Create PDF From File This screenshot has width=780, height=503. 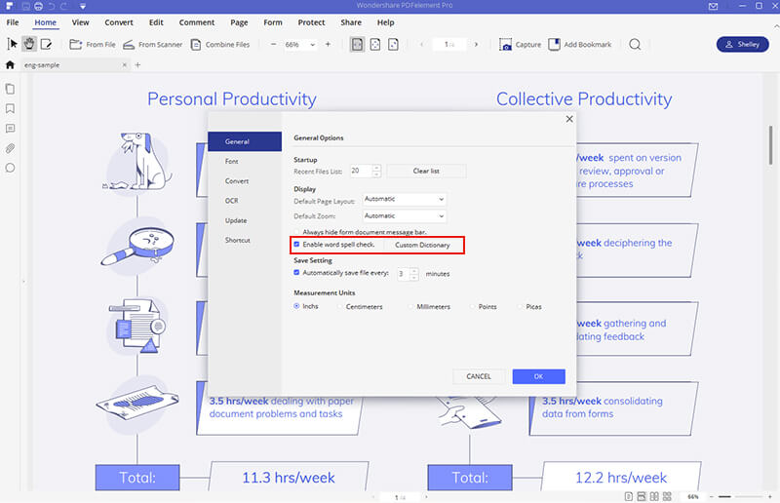92,44
